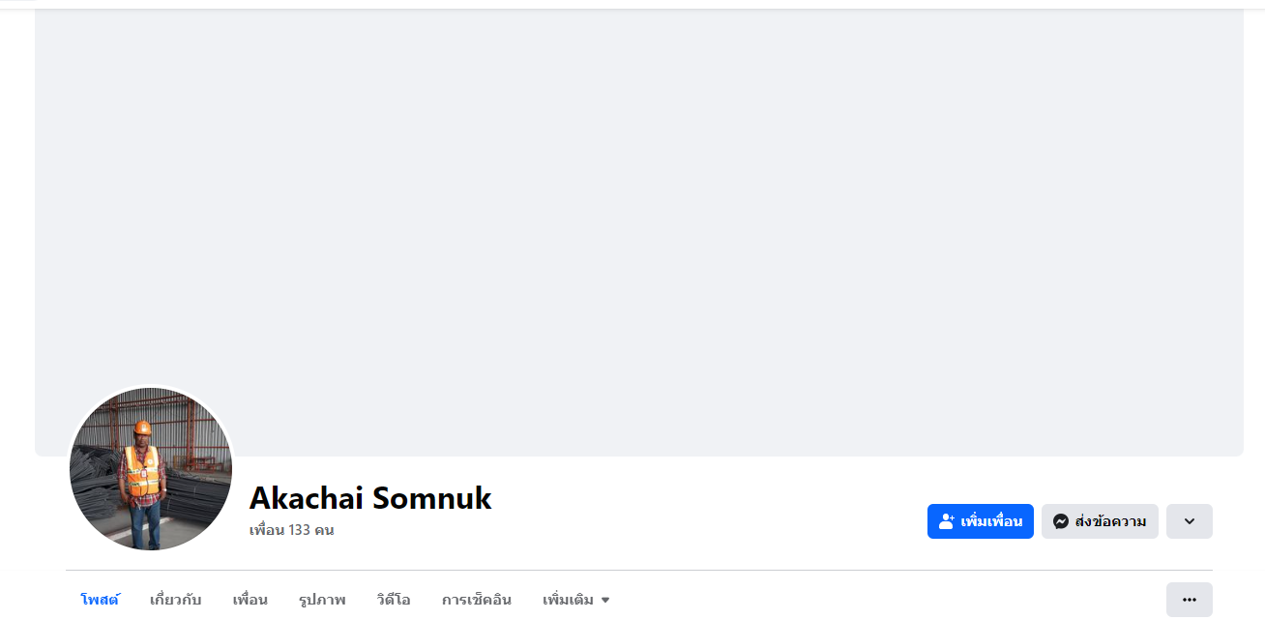Viewport: 1265px width, 620px height.
Task: Open the three-dot options menu
Action: (x=1189, y=600)
